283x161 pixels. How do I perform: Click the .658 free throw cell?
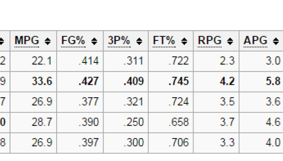click(178, 122)
